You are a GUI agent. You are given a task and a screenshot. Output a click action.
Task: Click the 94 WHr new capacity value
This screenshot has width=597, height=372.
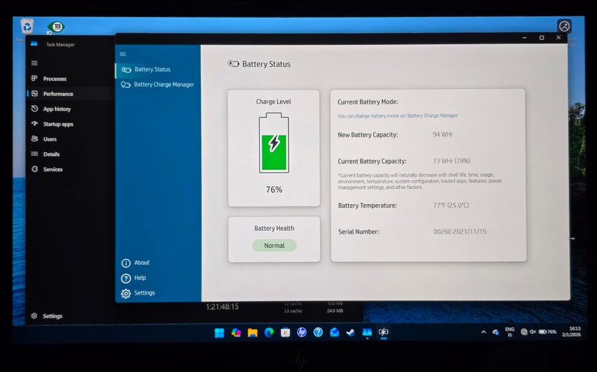point(442,134)
